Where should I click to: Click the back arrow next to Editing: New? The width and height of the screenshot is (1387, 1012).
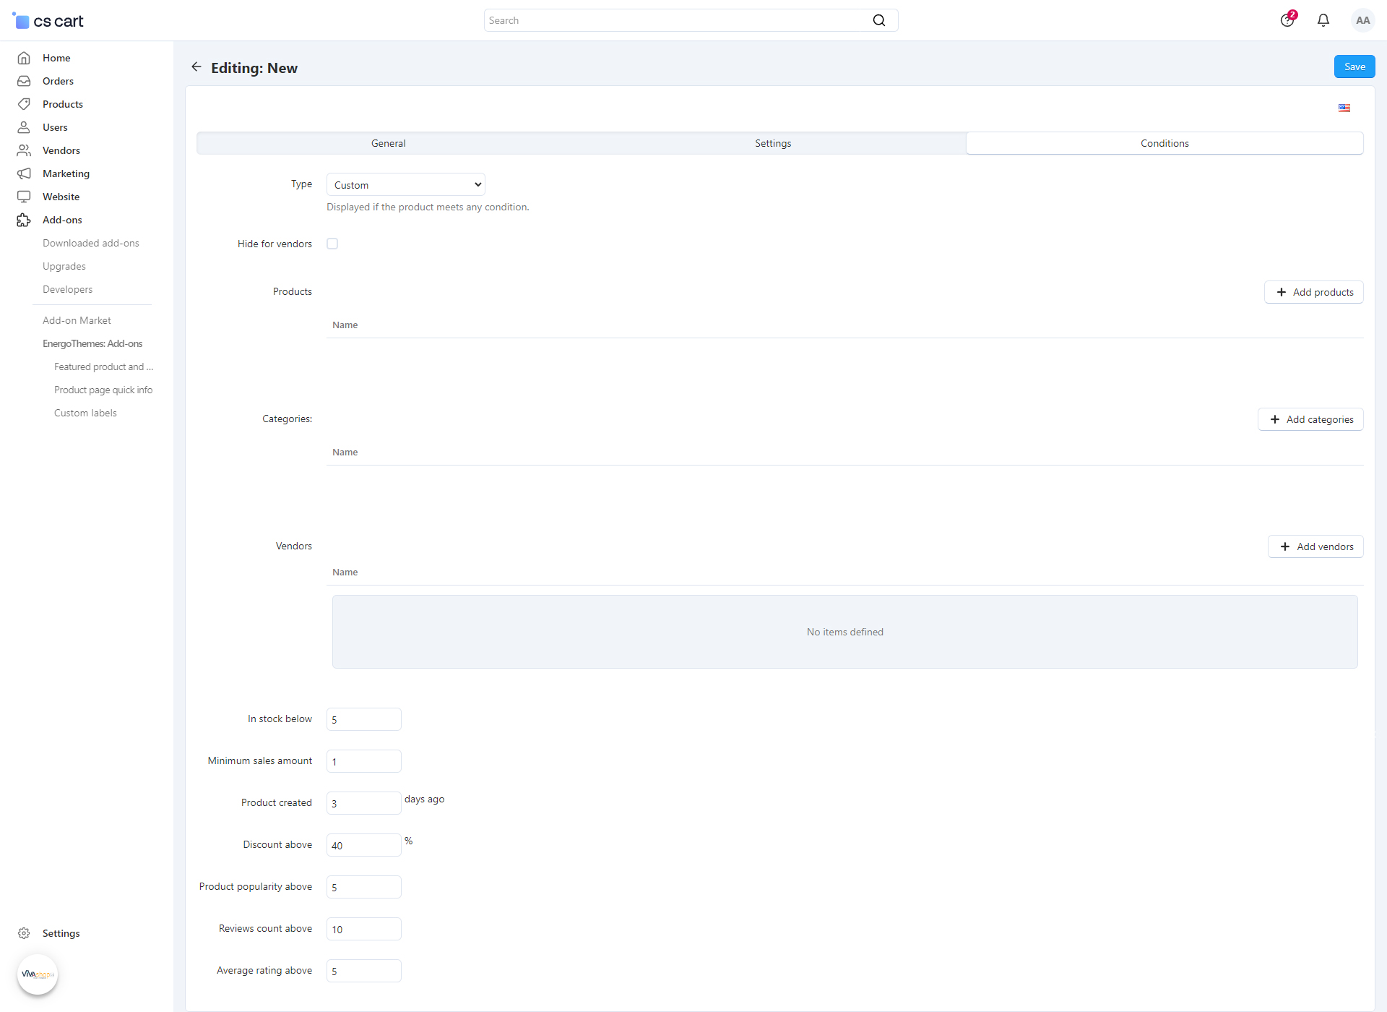point(196,67)
